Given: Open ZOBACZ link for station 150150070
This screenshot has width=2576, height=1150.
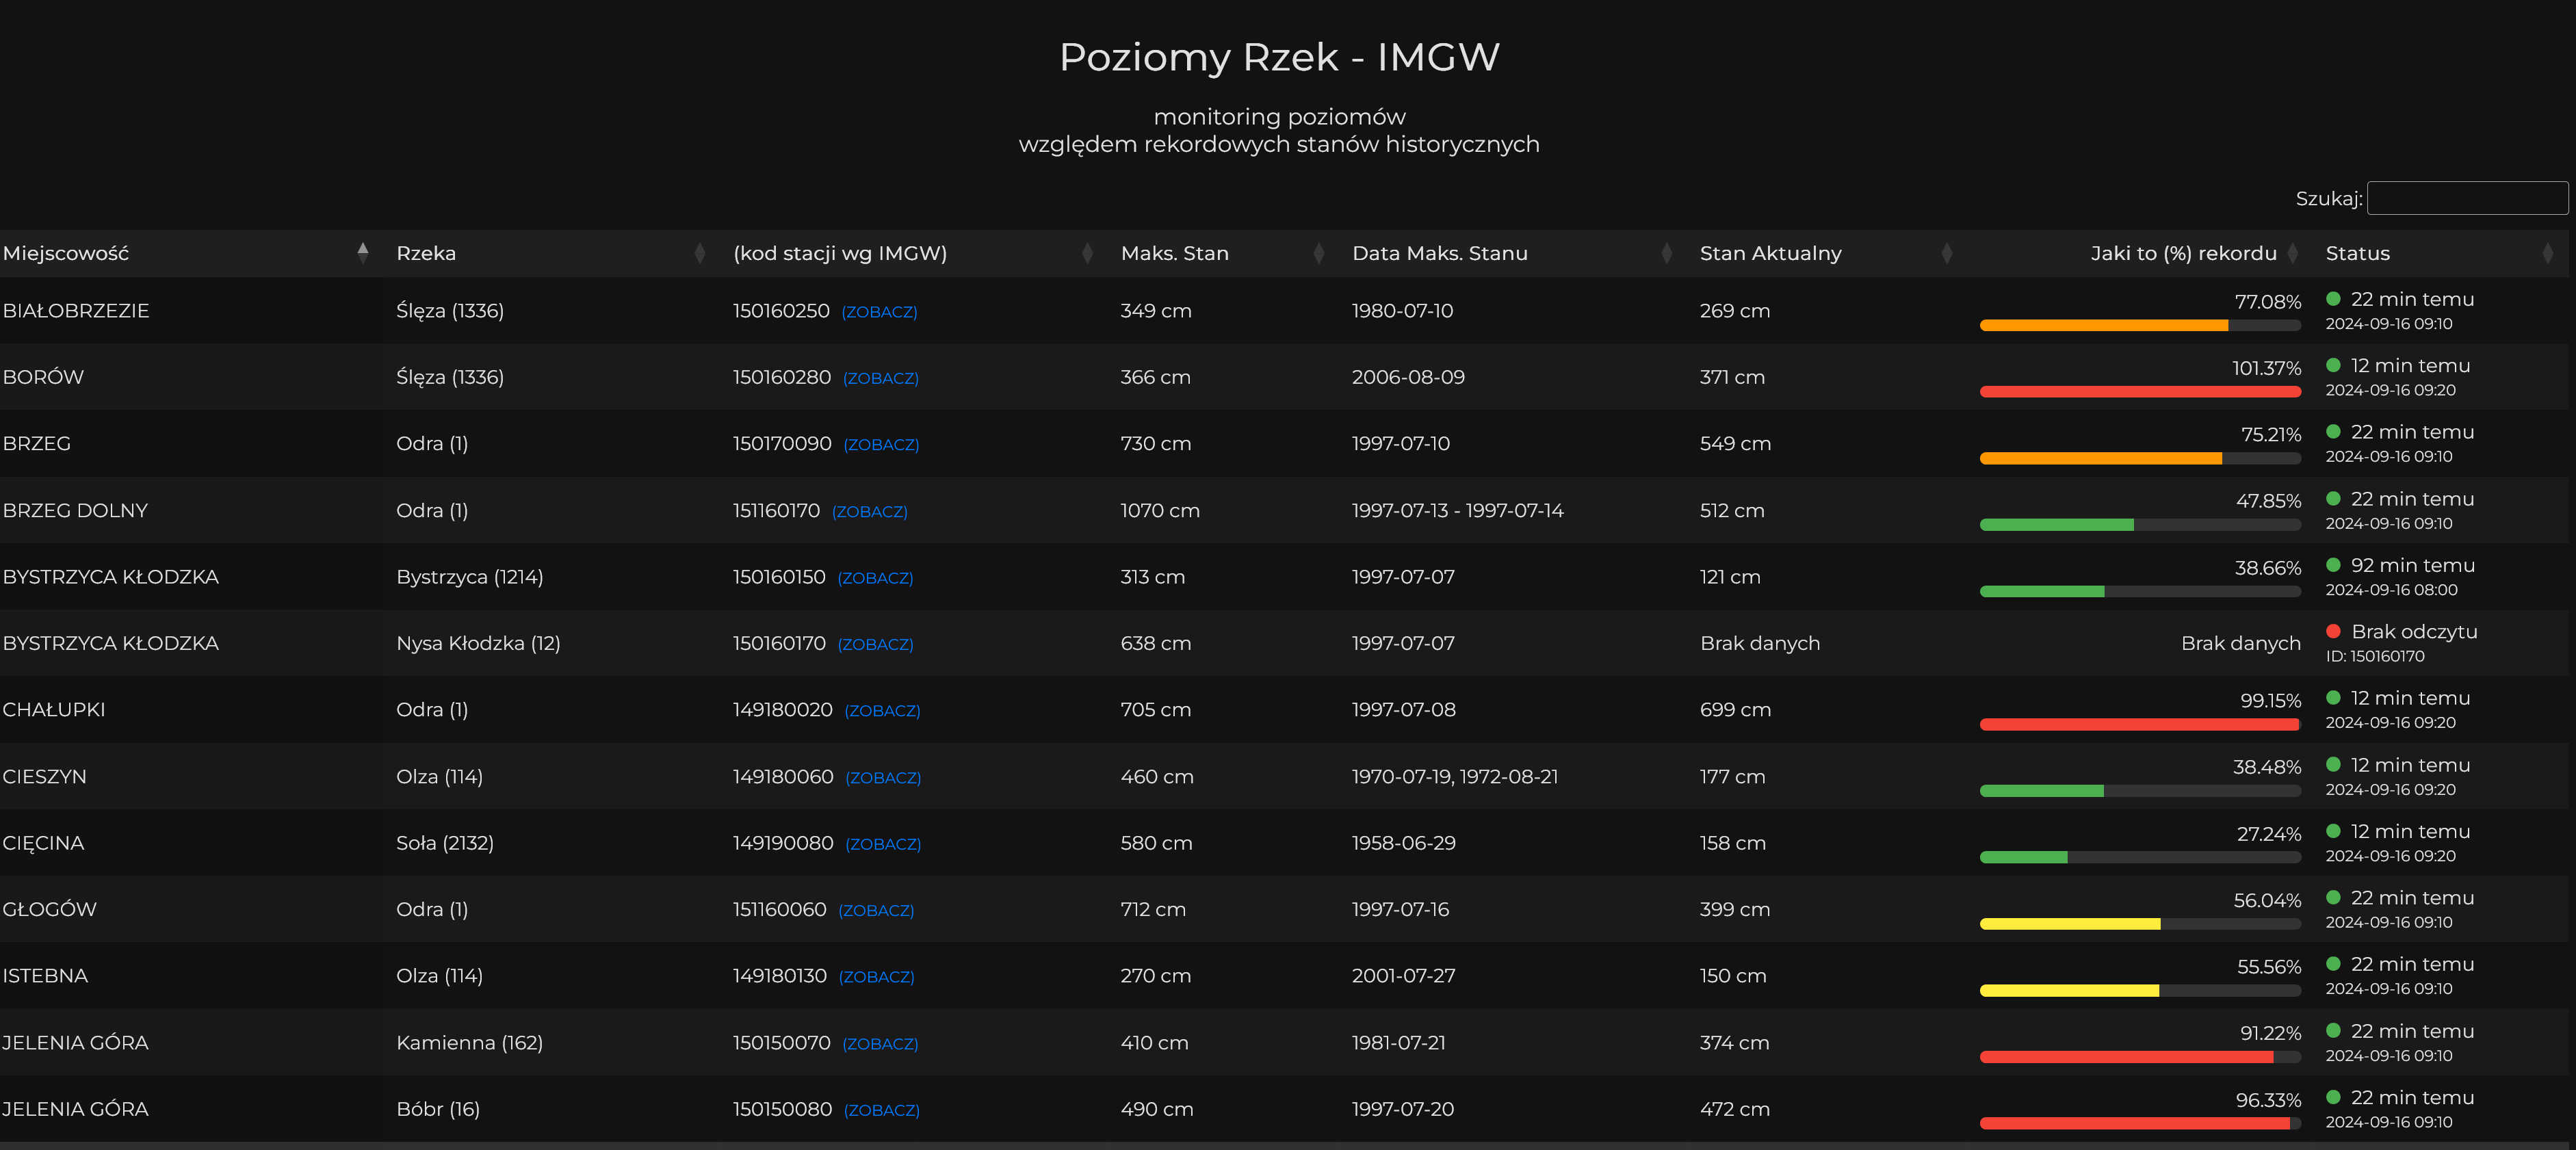Looking at the screenshot, I should (x=880, y=1044).
